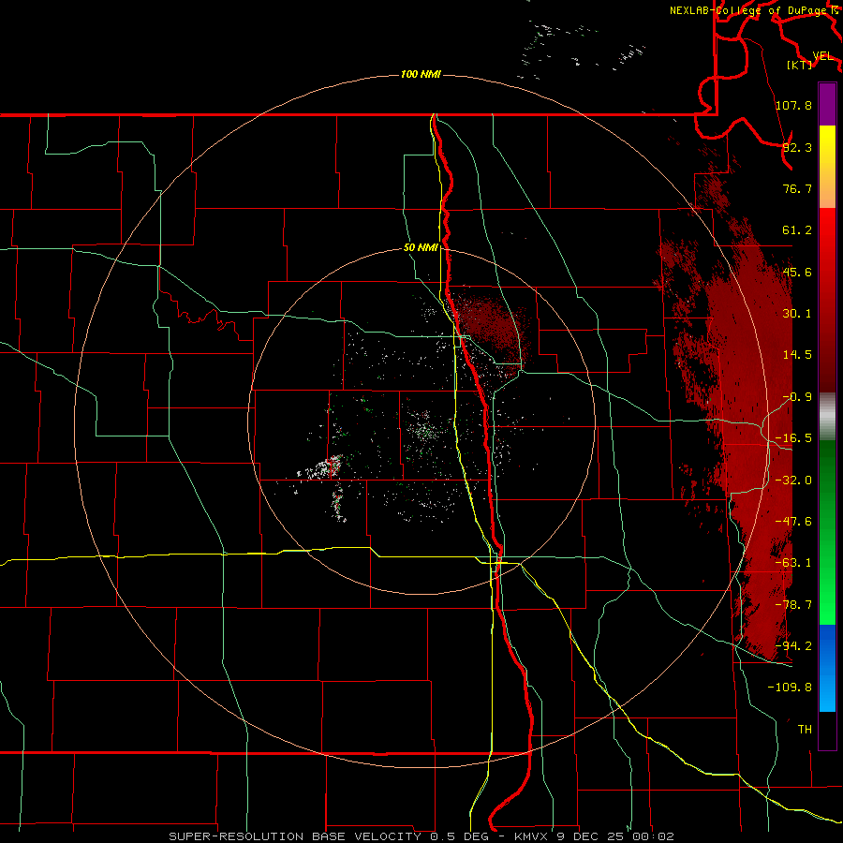Click the 61.2 velocity scale value
Image resolution: width=843 pixels, height=843 pixels.
(x=797, y=230)
